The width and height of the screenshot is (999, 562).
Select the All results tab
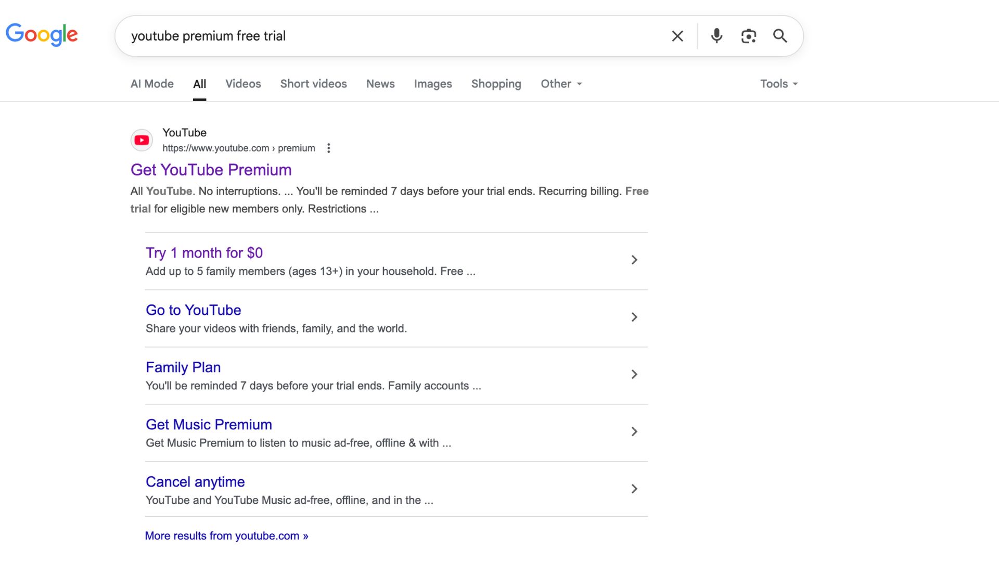tap(200, 84)
